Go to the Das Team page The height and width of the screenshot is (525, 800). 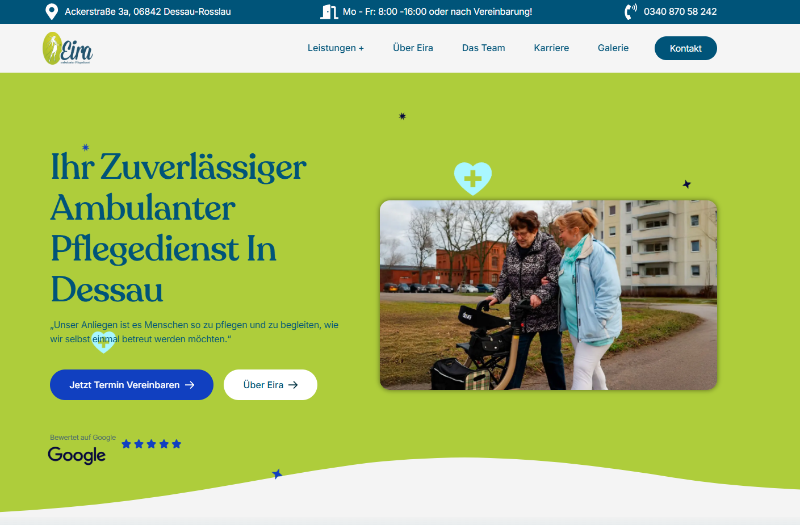pyautogui.click(x=483, y=48)
